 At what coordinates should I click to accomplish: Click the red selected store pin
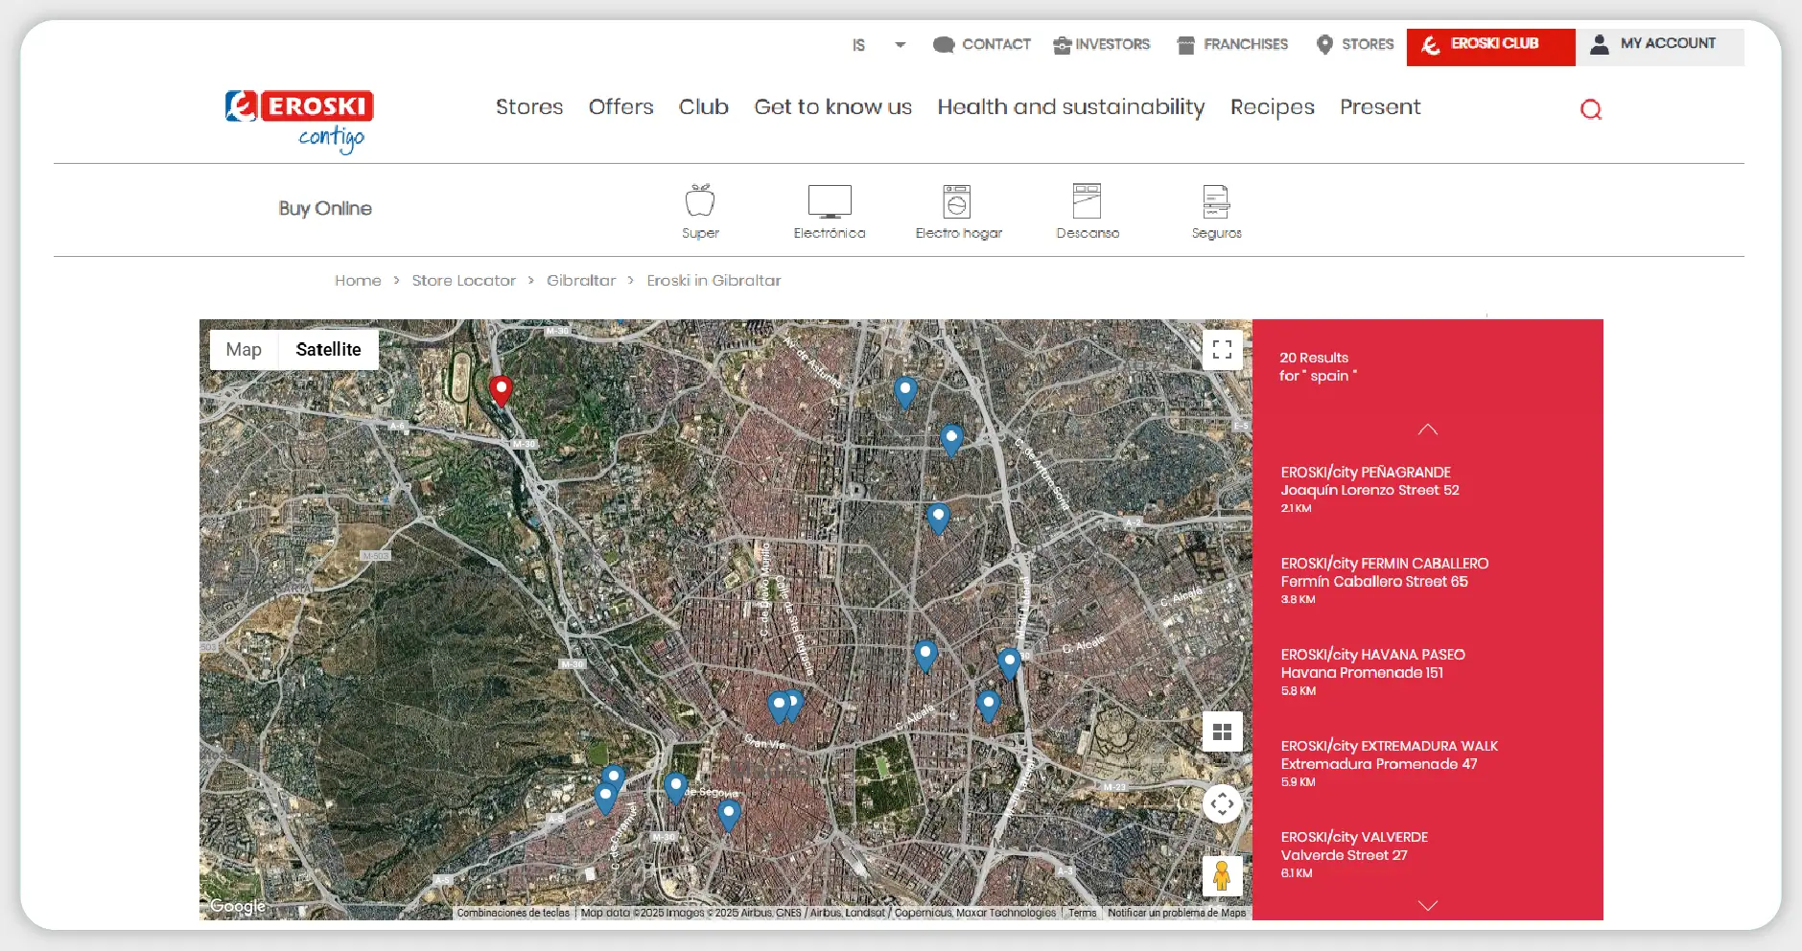501,391
